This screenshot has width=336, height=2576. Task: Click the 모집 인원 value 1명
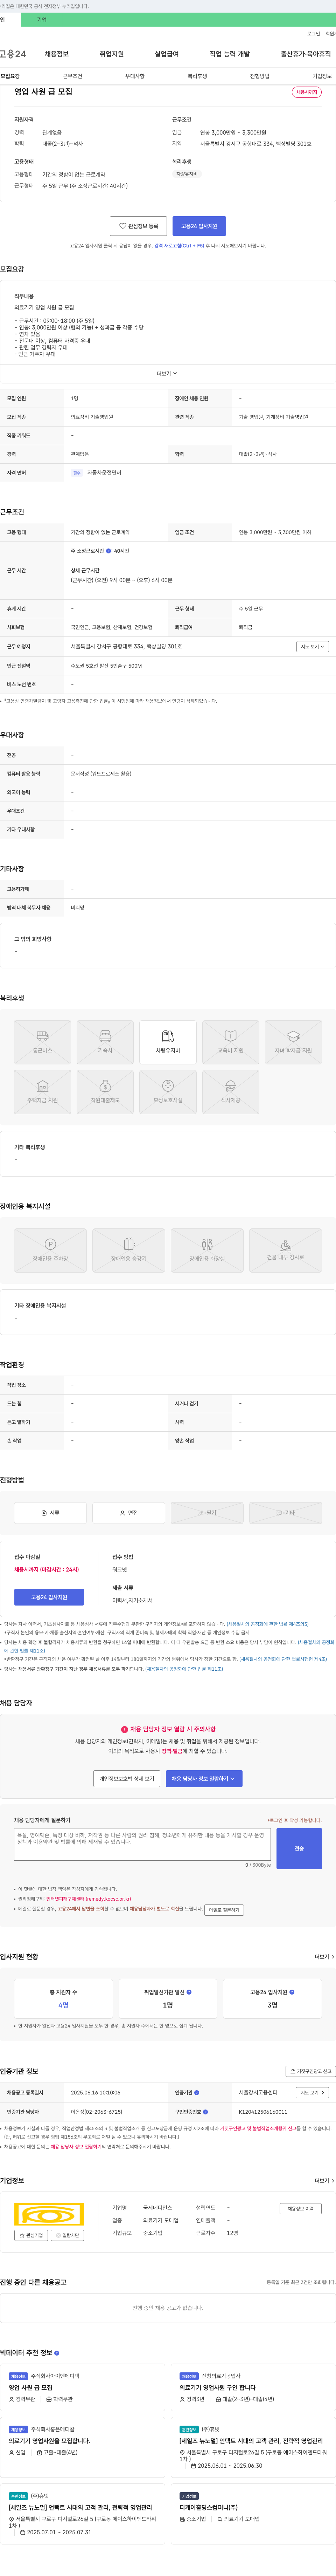74,398
